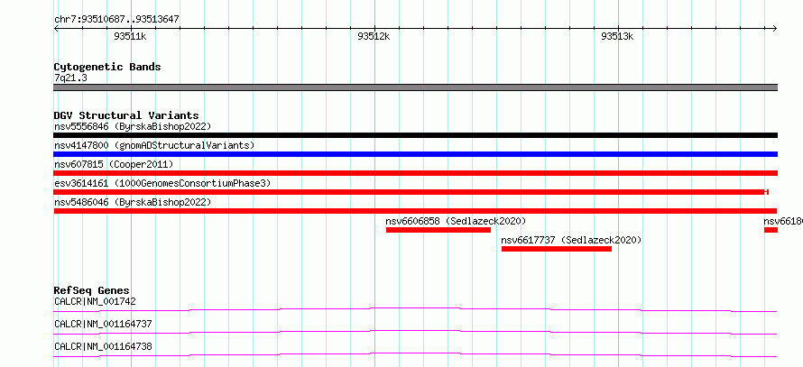Open the nsv6617737 (Sedlazeck2020) label
Viewport: 803px width, 367px height.
(x=571, y=240)
